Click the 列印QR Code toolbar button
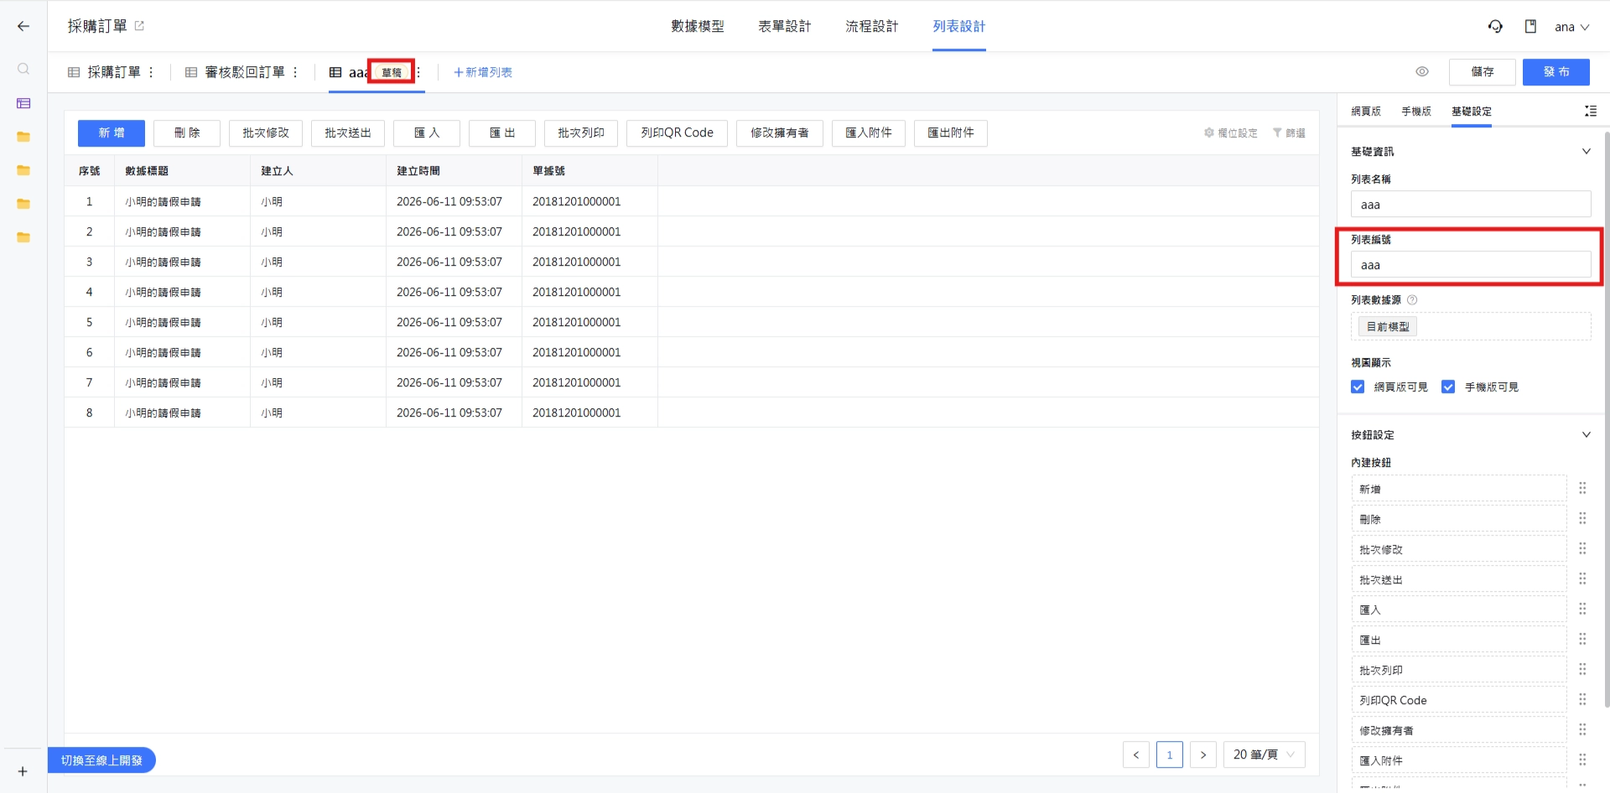Image resolution: width=1610 pixels, height=793 pixels. point(677,133)
